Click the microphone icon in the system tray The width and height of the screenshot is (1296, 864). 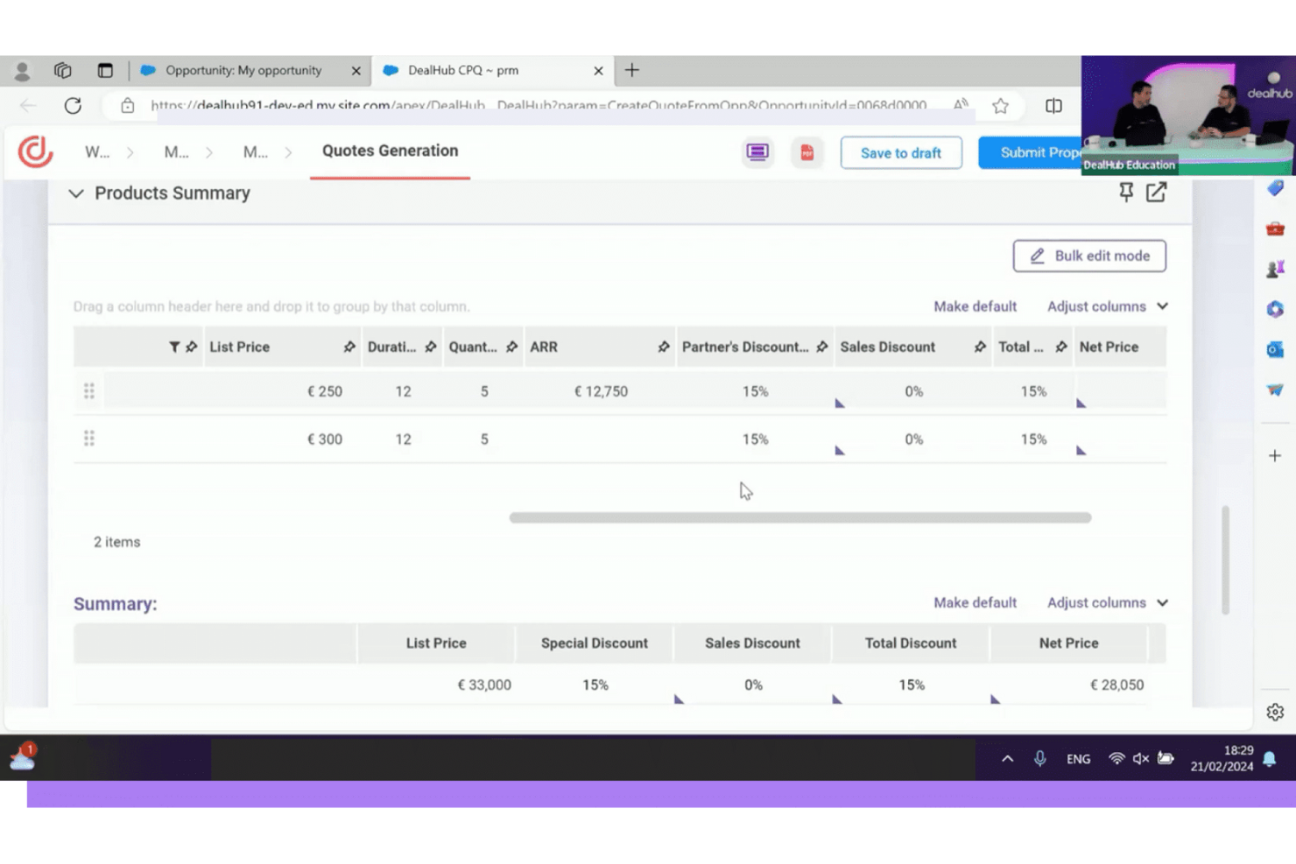(x=1039, y=759)
